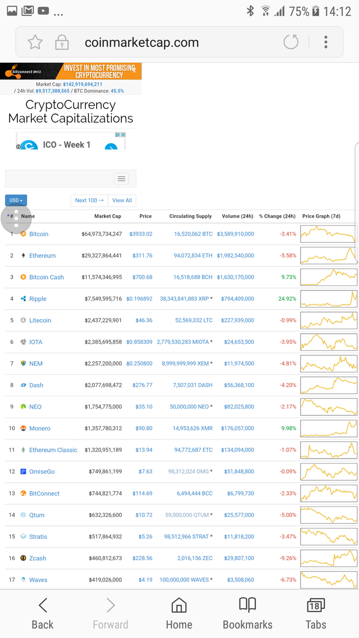Screen dimensions: 359x638
Task: Tap total Market Cap value link
Action: (82, 84)
